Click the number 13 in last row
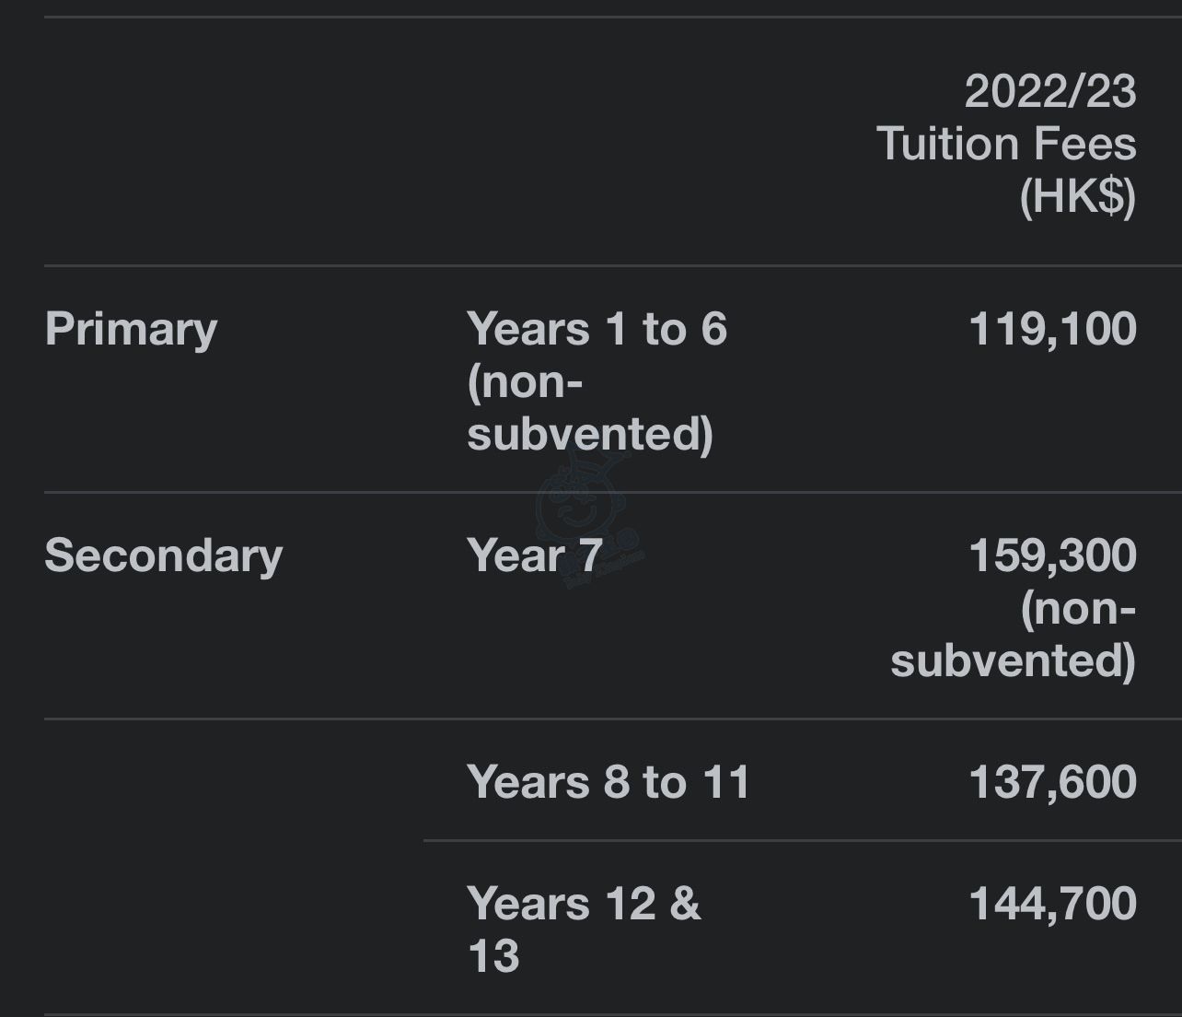The height and width of the screenshot is (1017, 1182). click(493, 955)
